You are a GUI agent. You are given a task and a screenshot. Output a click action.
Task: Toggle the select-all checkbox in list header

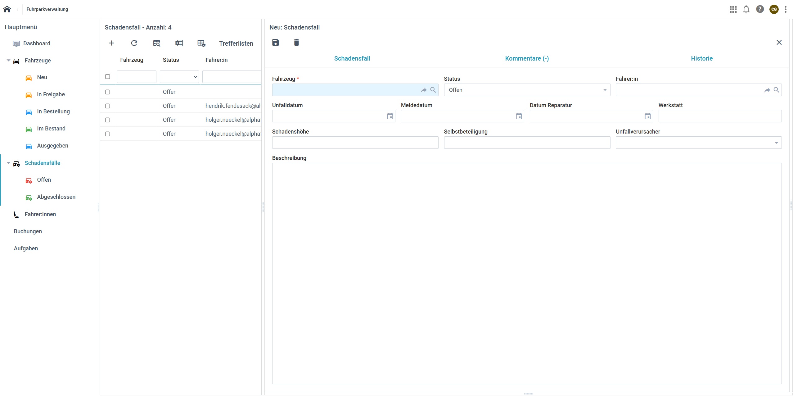point(108,76)
